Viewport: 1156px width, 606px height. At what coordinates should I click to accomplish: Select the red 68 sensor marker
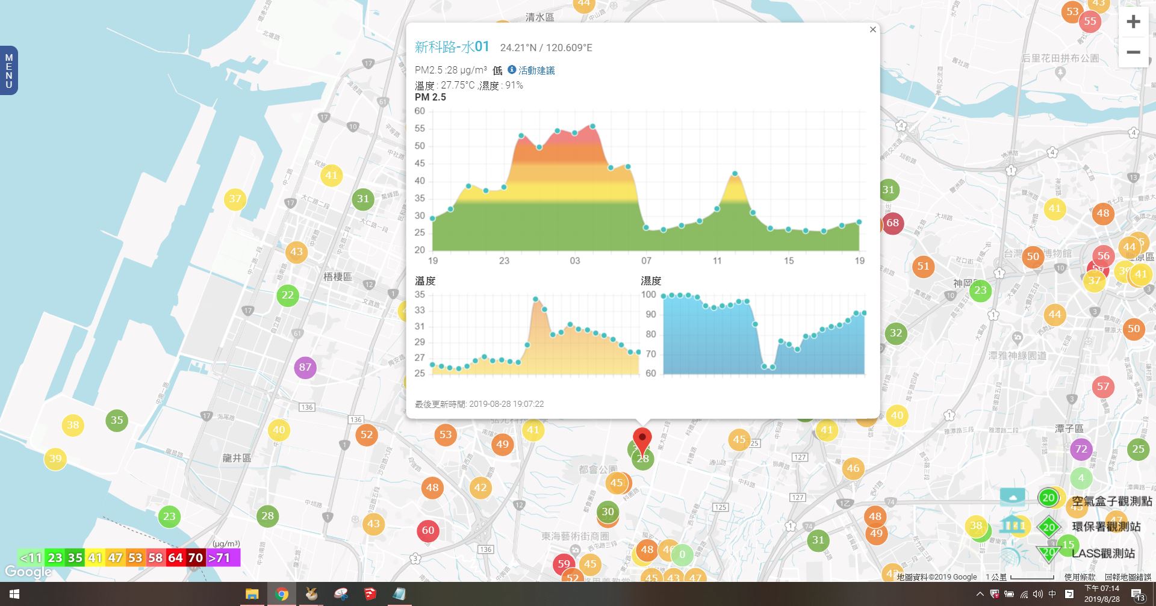pyautogui.click(x=892, y=223)
